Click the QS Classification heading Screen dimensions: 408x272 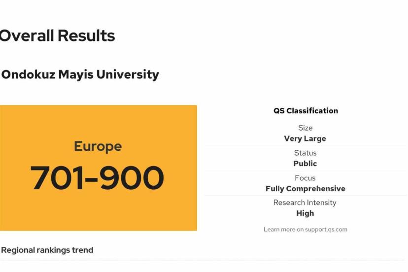point(306,111)
